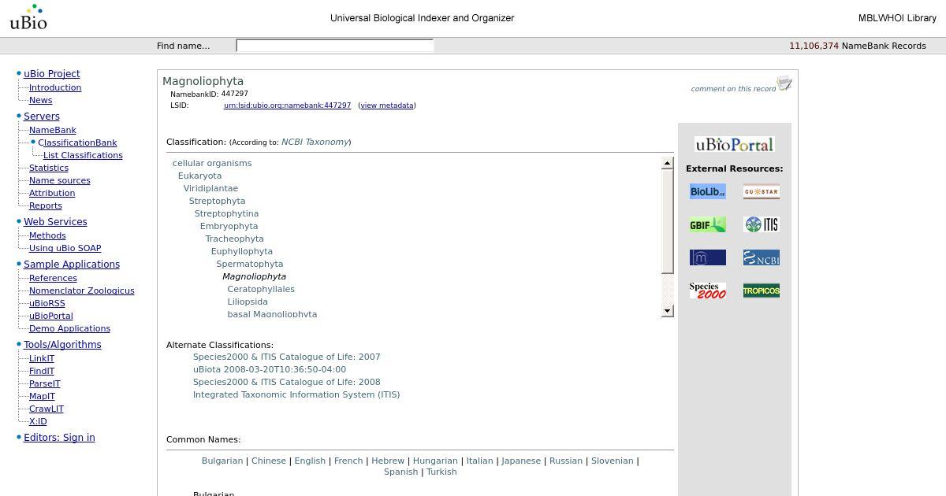
Task: Jump to Chinese common names
Action: 269,461
